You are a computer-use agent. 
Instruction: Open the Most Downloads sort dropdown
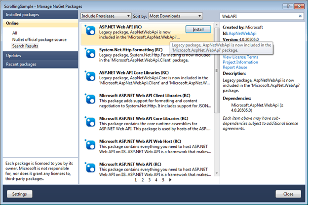[175, 16]
